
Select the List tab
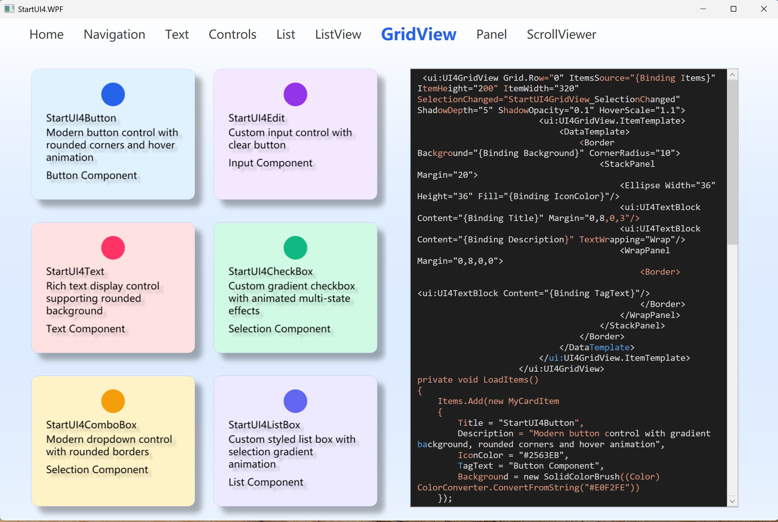coord(286,34)
